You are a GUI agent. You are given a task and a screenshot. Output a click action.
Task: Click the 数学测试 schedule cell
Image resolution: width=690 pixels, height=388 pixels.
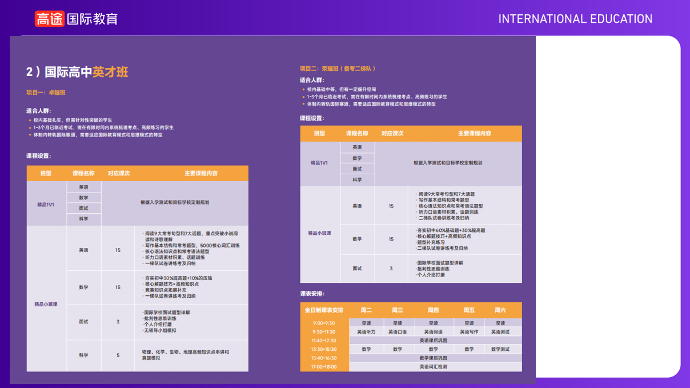click(500, 349)
